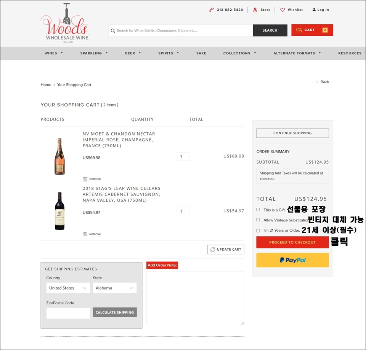Click the Log In person icon
366x350 pixels.
pyautogui.click(x=314, y=10)
